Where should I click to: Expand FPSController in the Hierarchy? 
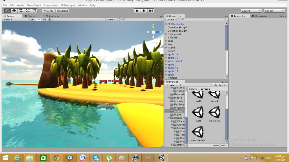[166, 24]
